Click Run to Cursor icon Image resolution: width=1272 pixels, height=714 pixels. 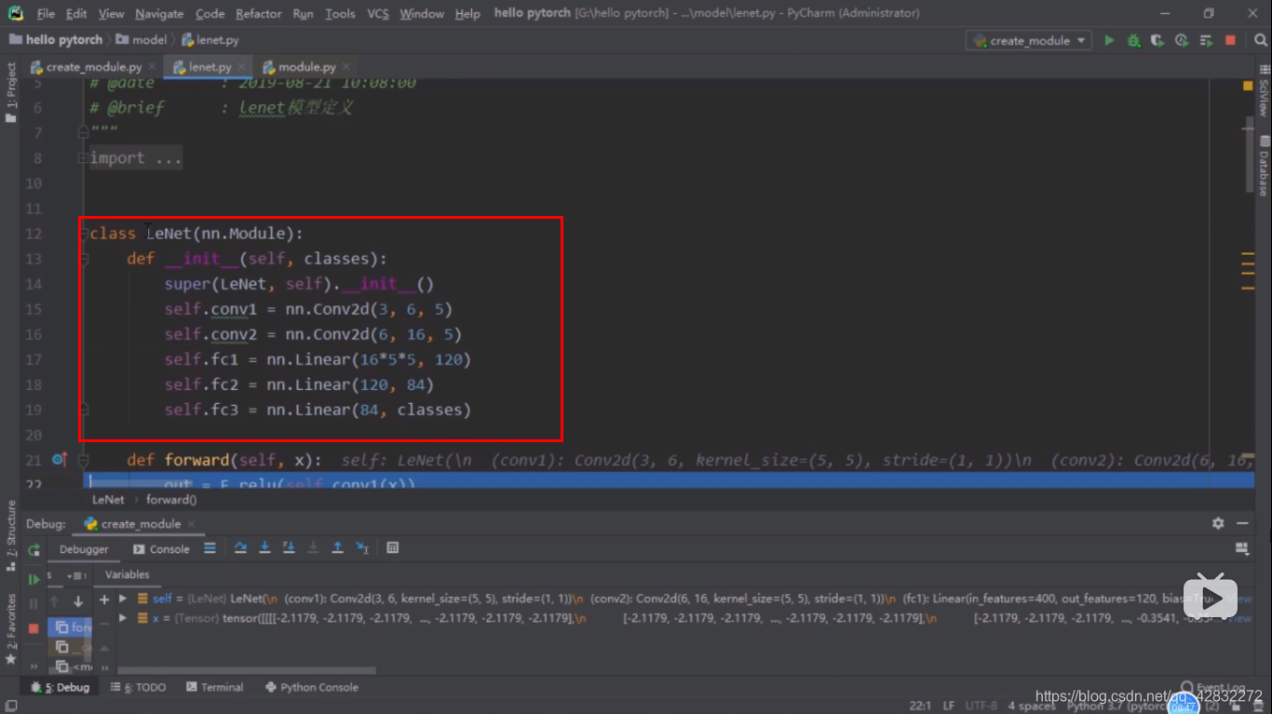click(362, 548)
